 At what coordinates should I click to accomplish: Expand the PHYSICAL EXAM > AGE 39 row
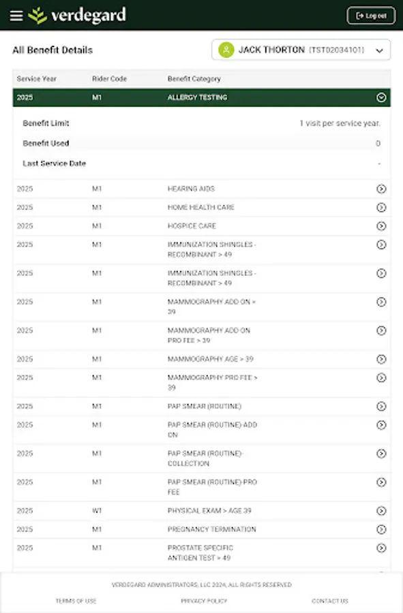[x=380, y=510]
